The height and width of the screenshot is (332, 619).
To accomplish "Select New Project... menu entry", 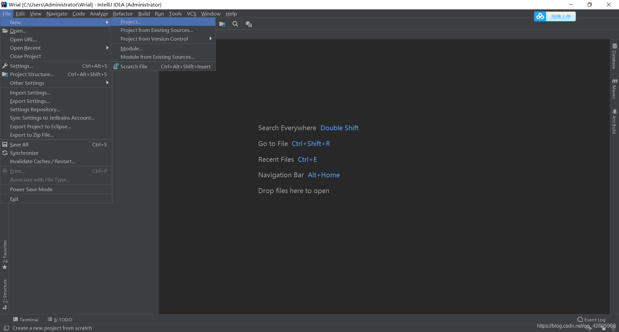I will coord(163,22).
